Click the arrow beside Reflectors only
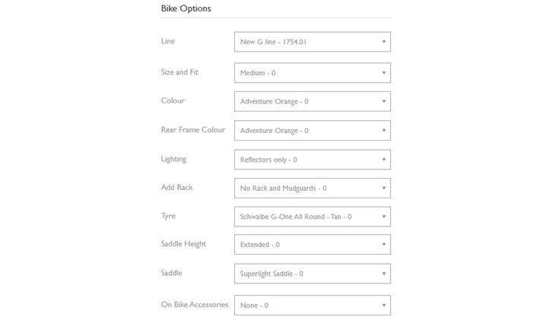Screen dimensions: 555x323 click(x=383, y=160)
